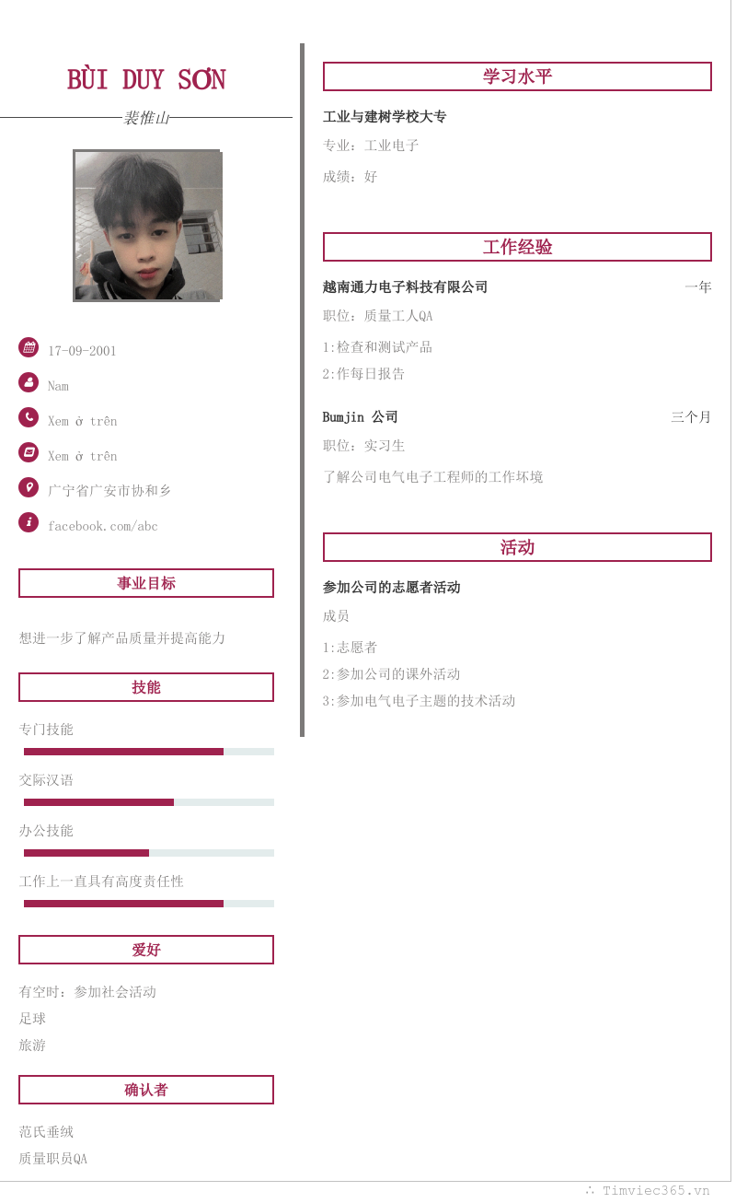This screenshot has width=736, height=1203.
Task: Select the 学习水平 section header
Action: tap(517, 76)
